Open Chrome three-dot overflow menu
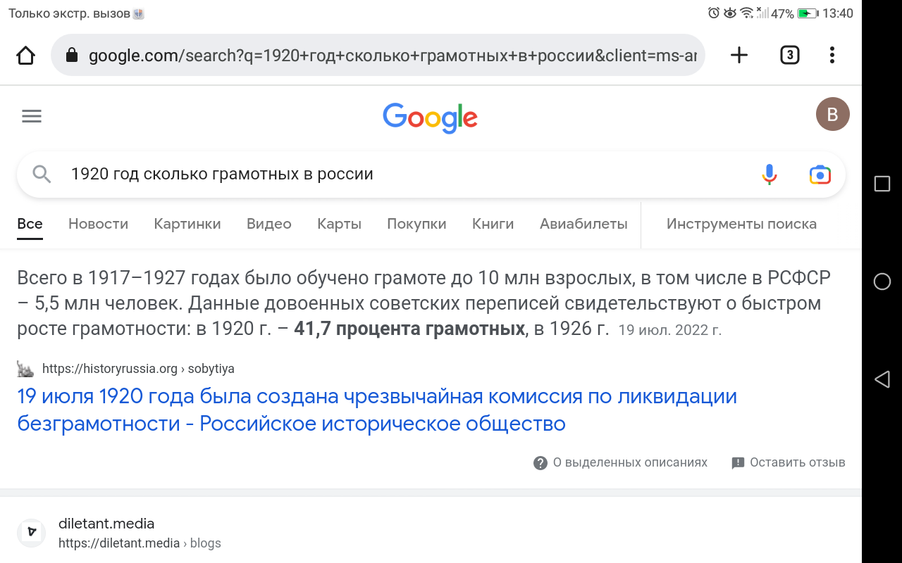 point(832,55)
